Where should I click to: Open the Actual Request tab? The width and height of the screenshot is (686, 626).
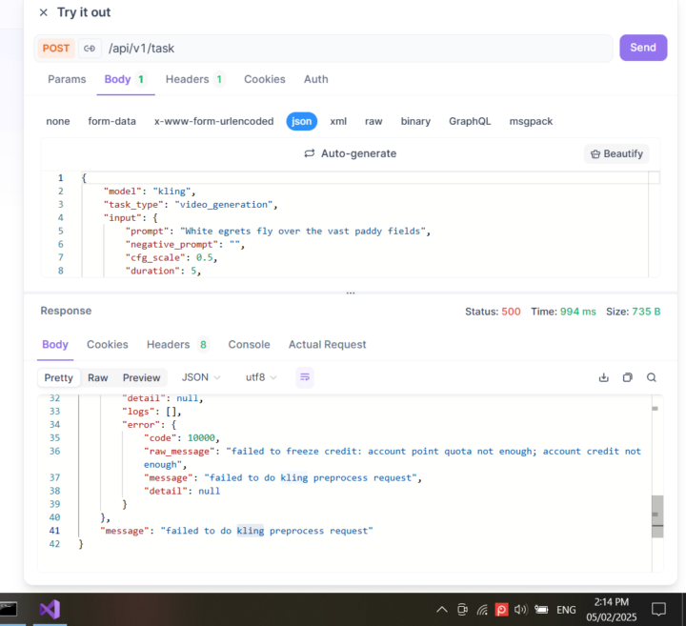(x=327, y=345)
